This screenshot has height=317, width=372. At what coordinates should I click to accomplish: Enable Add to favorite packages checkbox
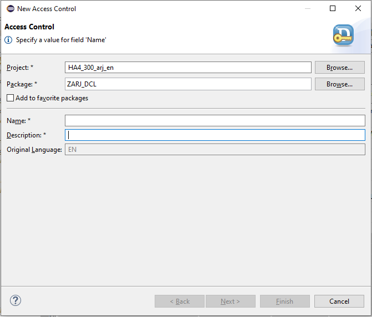pos(10,98)
